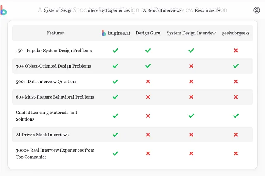Click the bugfree.ai logo in top-left corner

point(4,10)
